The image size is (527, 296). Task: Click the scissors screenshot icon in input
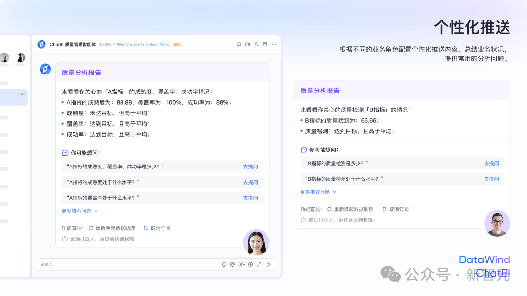point(242,264)
